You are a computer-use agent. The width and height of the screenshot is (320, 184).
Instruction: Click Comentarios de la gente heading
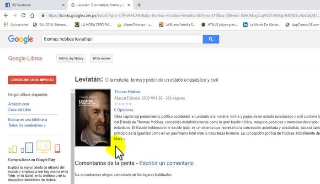pos(105,163)
